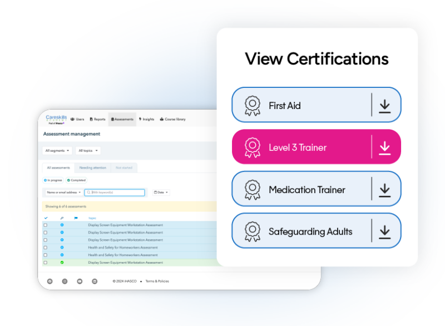Open the All topics dropdown
This screenshot has width=445, height=326.
tap(88, 151)
